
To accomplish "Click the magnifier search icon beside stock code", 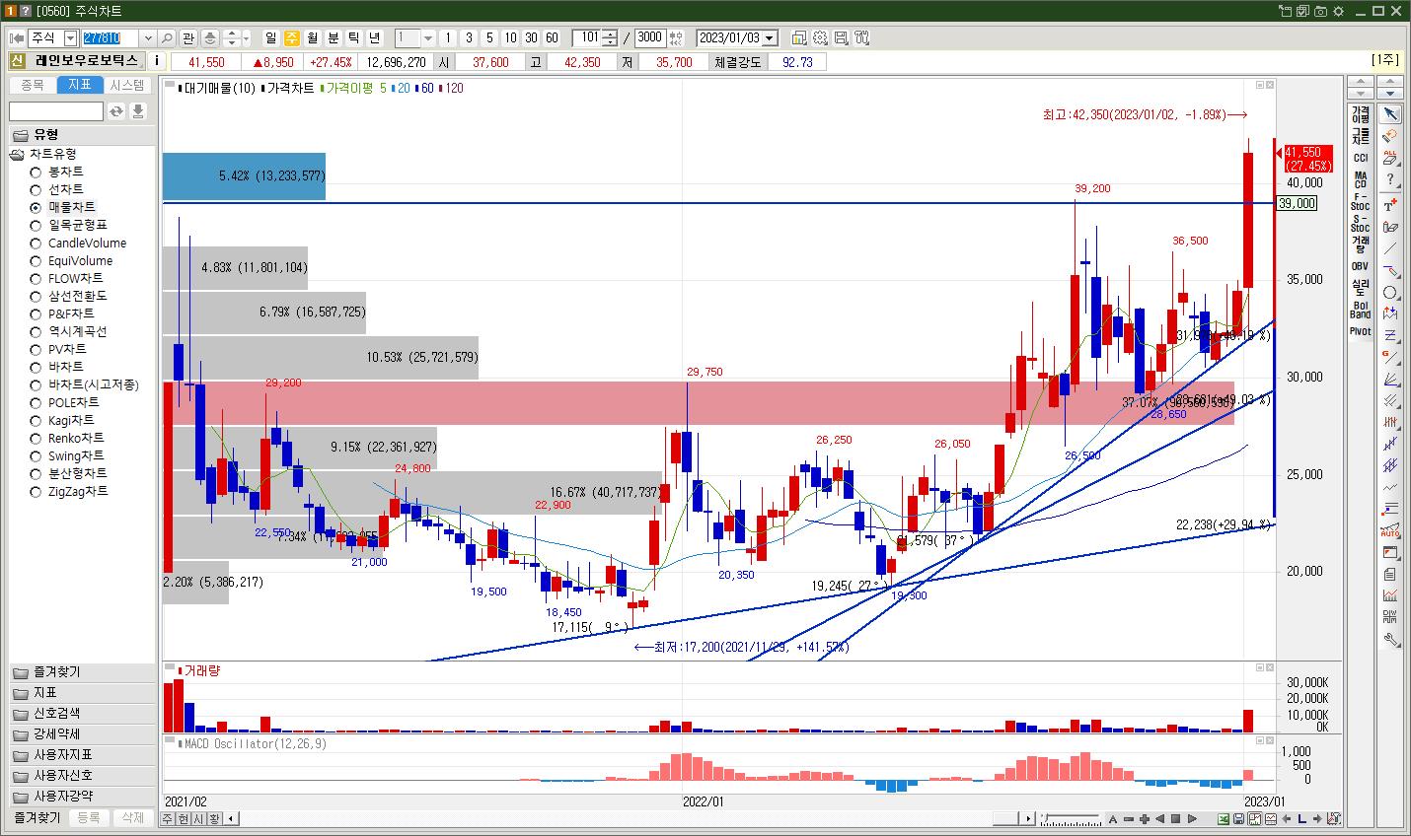I will (x=167, y=37).
